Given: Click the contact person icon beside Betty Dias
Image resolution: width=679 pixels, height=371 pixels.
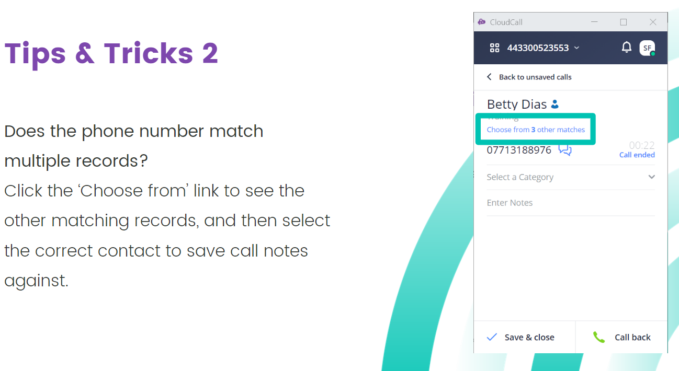Looking at the screenshot, I should pyautogui.click(x=555, y=105).
